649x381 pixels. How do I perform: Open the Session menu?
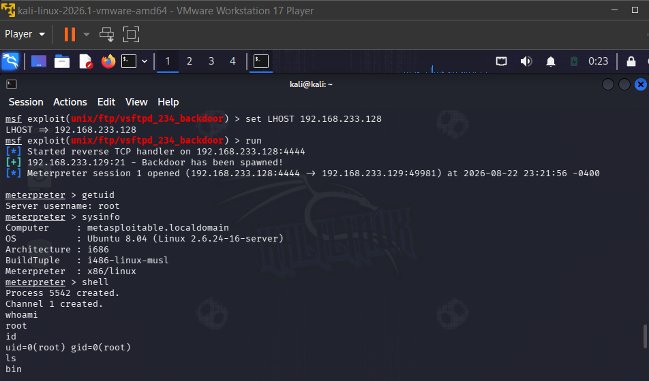(26, 101)
